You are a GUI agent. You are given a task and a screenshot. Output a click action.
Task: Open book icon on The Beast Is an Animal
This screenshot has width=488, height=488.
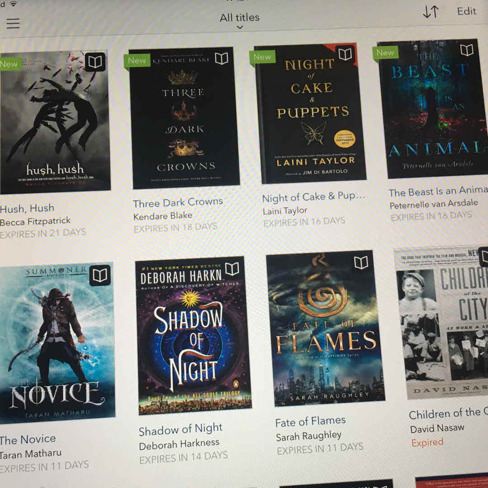(466, 50)
